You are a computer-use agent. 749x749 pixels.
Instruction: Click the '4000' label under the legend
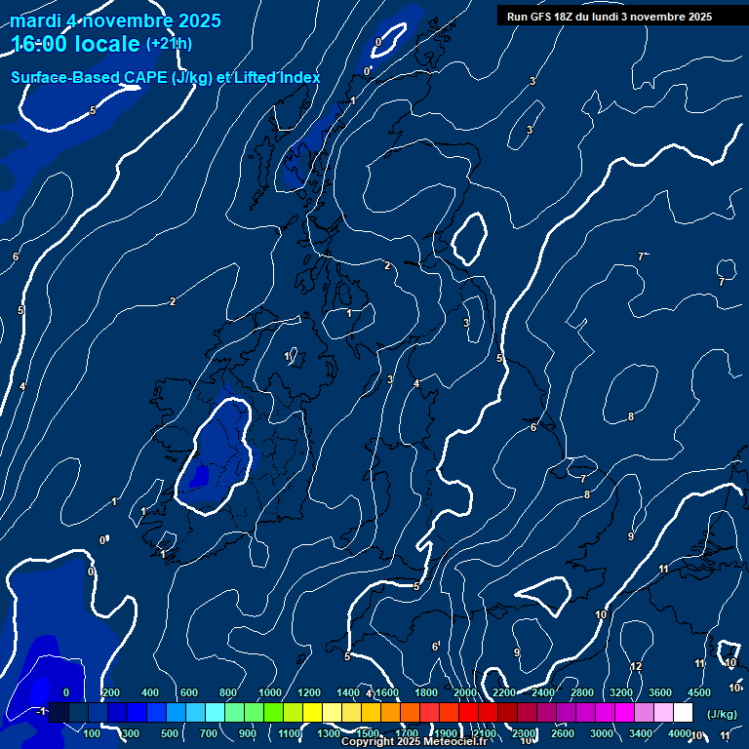tap(679, 733)
